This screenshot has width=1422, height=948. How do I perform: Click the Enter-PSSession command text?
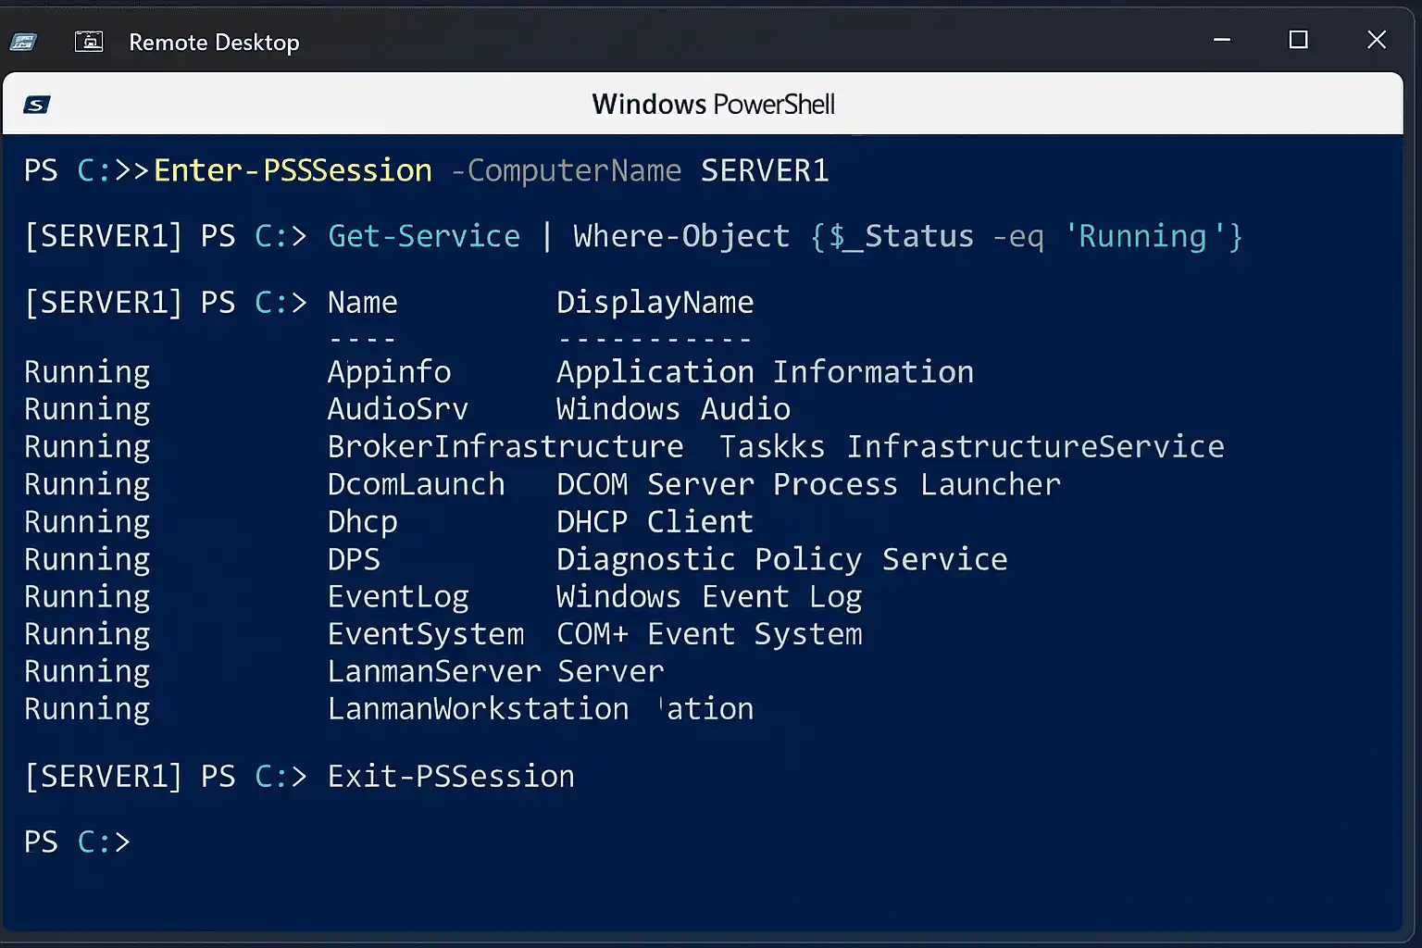pyautogui.click(x=293, y=170)
